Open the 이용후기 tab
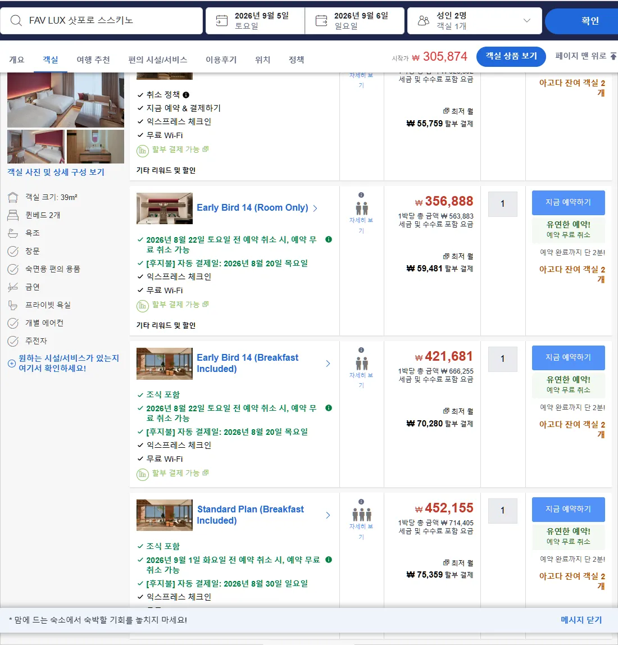Screen dimensions: 618x645 [221, 60]
